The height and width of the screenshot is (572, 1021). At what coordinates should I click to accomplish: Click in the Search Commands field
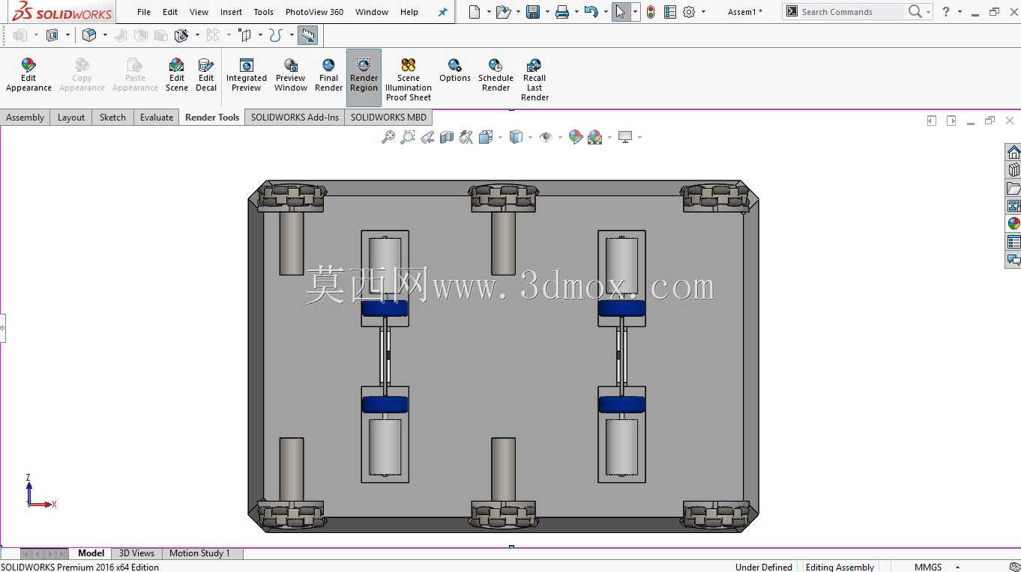[x=852, y=12]
